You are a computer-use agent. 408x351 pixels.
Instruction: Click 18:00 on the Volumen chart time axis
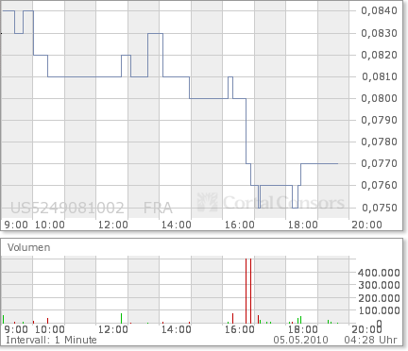[x=303, y=329]
